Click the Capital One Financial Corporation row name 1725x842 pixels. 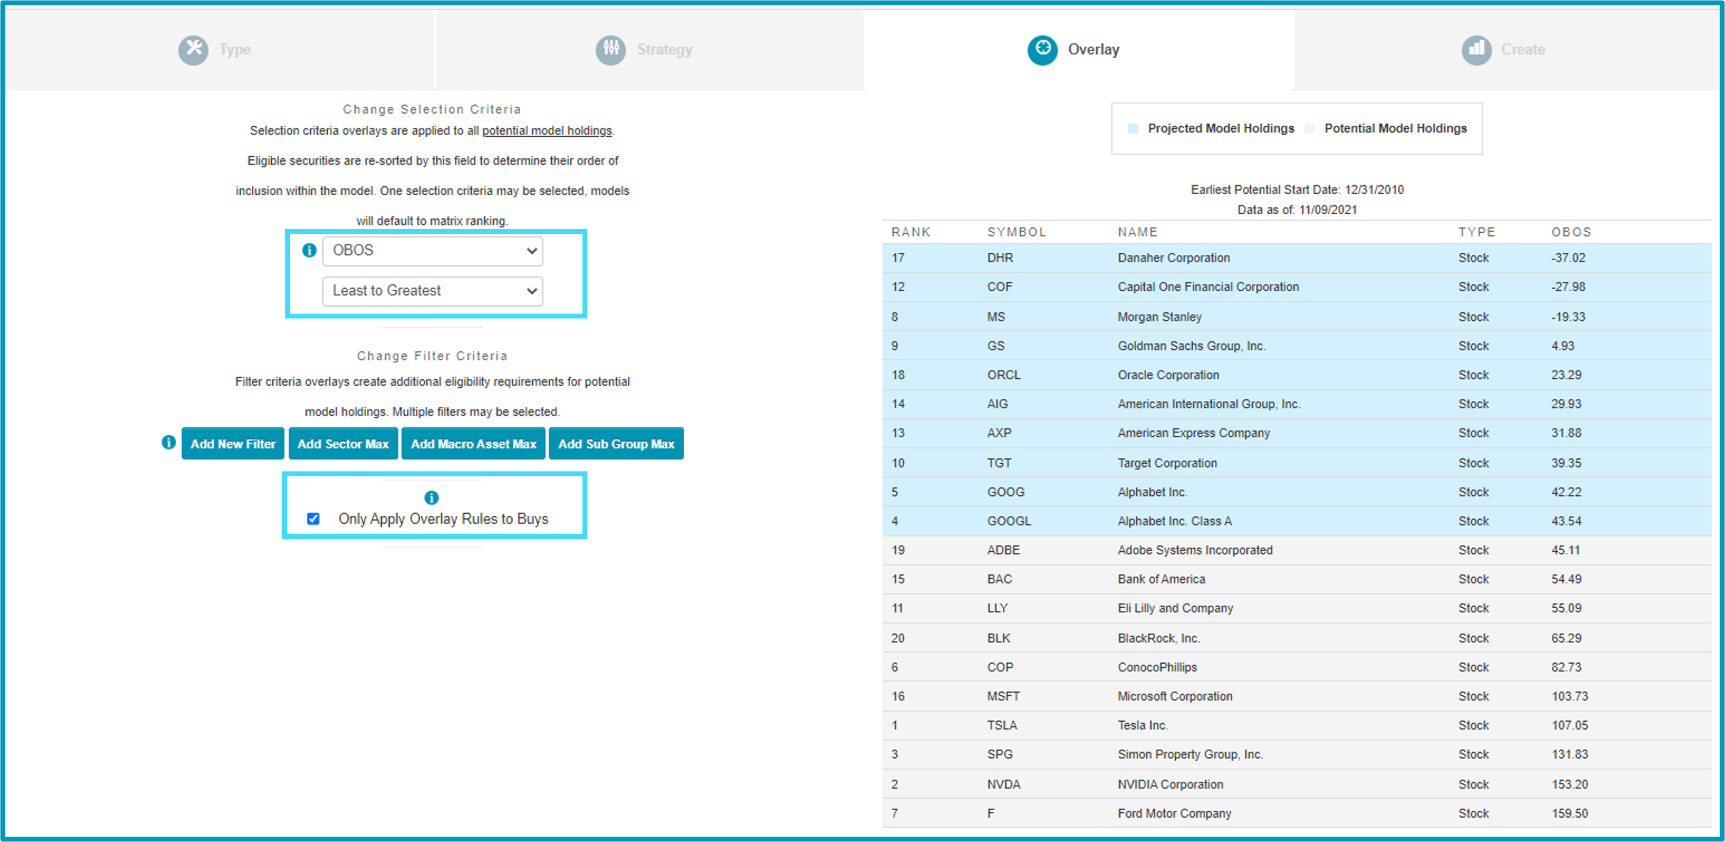pos(1208,287)
